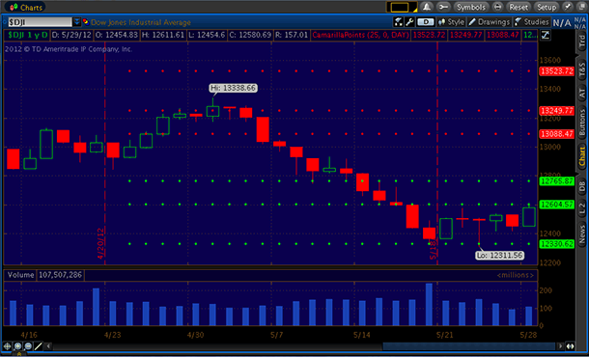Open the wrench settings icon beside timeframe
This screenshot has width=589, height=357.
(x=409, y=22)
